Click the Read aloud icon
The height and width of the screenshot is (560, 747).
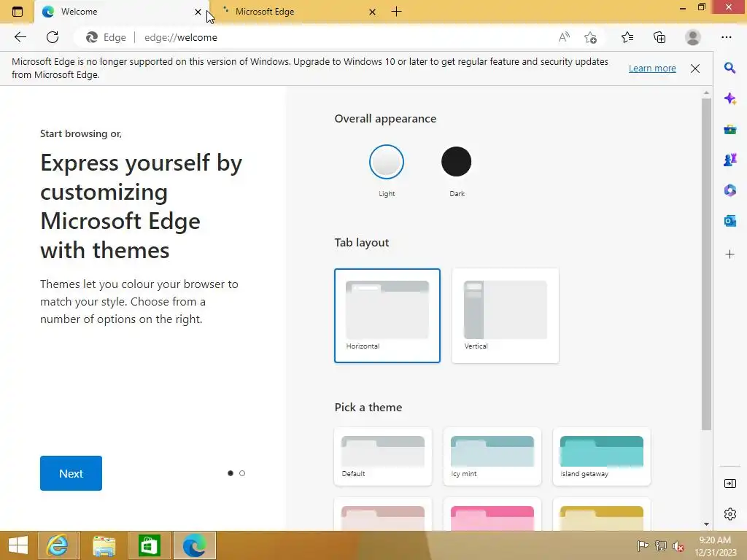pyautogui.click(x=564, y=37)
